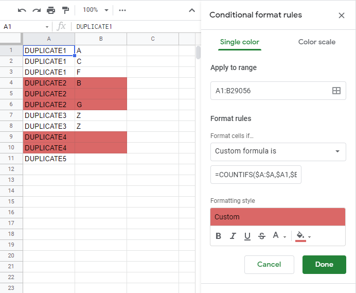This screenshot has width=356, height=293.
Task: Select column C header
Action: [x=153, y=39]
